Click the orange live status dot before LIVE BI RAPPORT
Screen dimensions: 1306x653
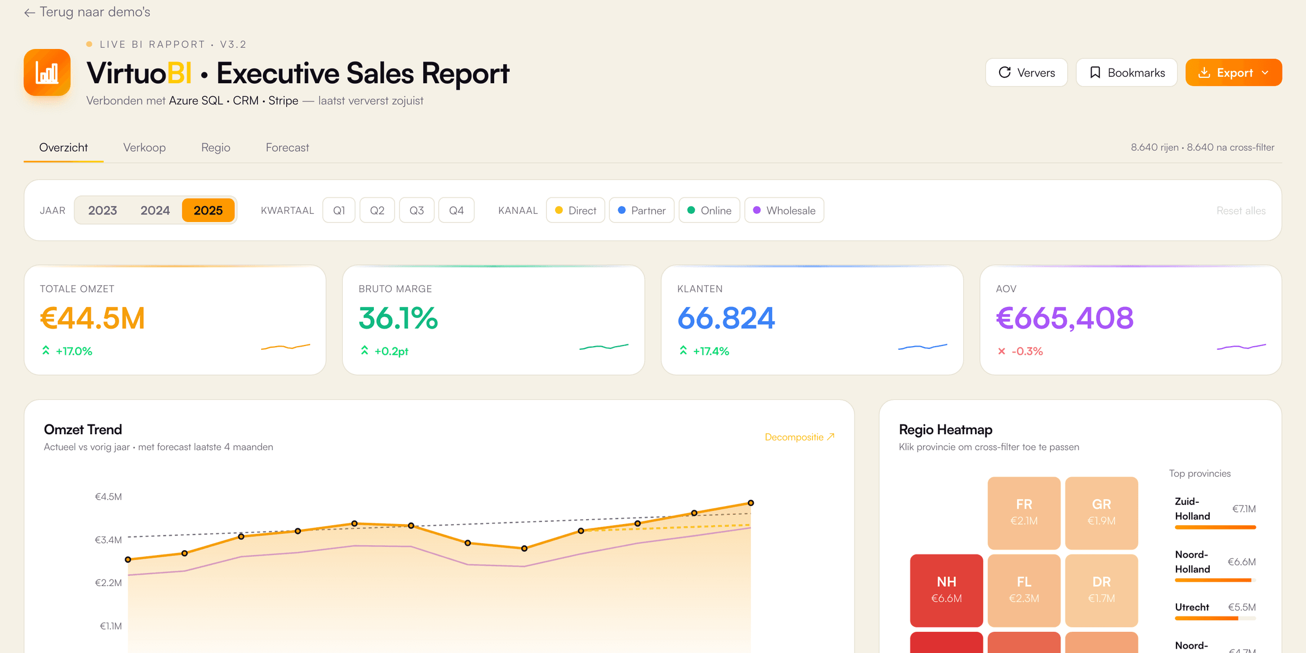[x=89, y=44]
